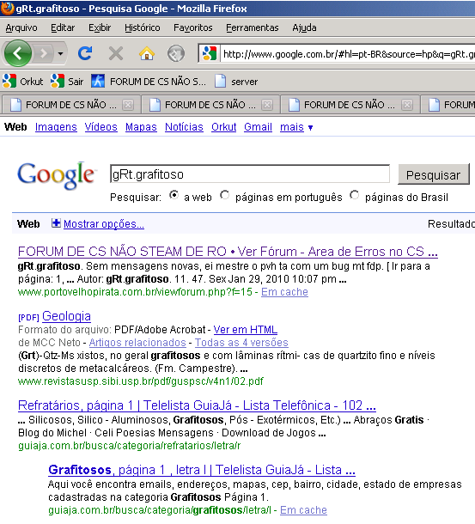Open the Orkut bookmark
The image size is (475, 524).
[23, 82]
